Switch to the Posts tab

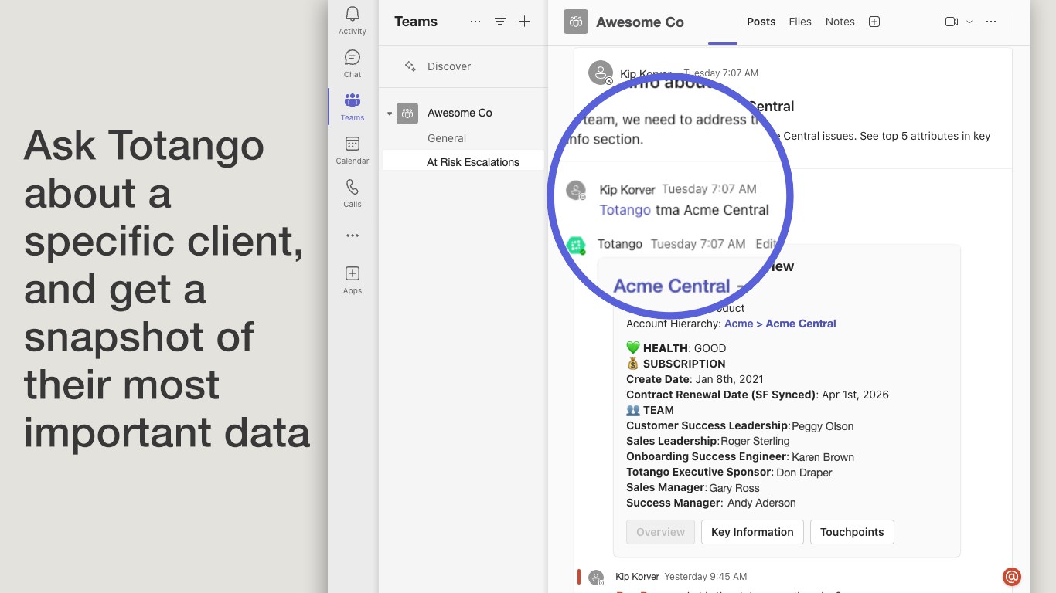[761, 22]
